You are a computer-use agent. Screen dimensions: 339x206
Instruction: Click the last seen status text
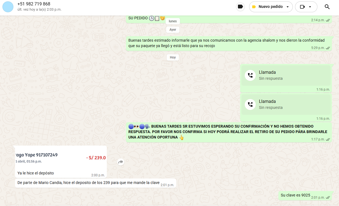pos(39,10)
